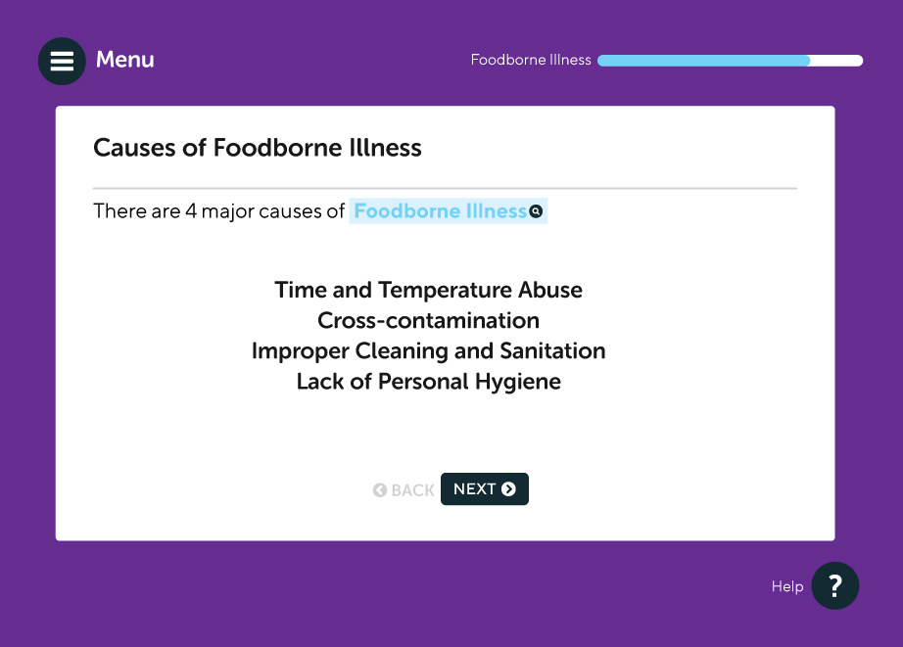Select the Improper Cleaning and Sanitation line
903x647 pixels.
pyautogui.click(x=428, y=350)
